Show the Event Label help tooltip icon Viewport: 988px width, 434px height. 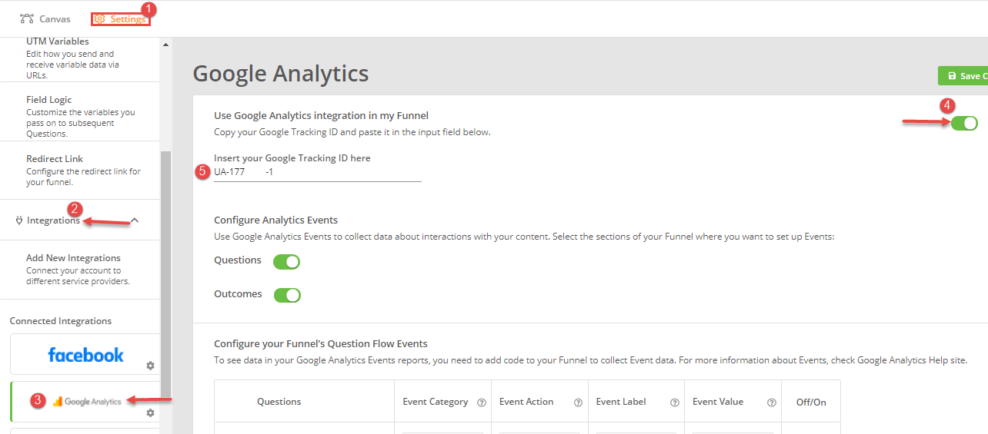[675, 402]
